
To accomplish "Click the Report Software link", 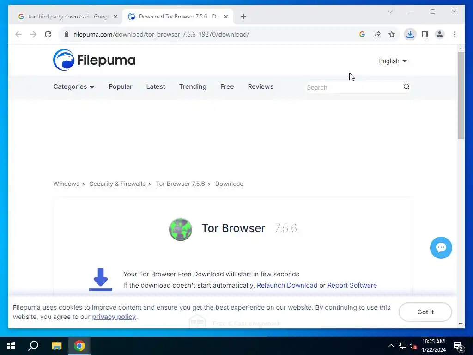I will click(352, 285).
